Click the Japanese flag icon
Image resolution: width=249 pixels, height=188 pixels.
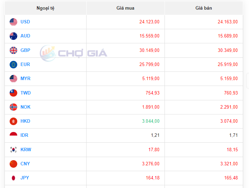pyautogui.click(x=13, y=178)
